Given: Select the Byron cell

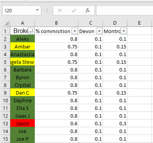Looking at the screenshot, I should 23,77.
